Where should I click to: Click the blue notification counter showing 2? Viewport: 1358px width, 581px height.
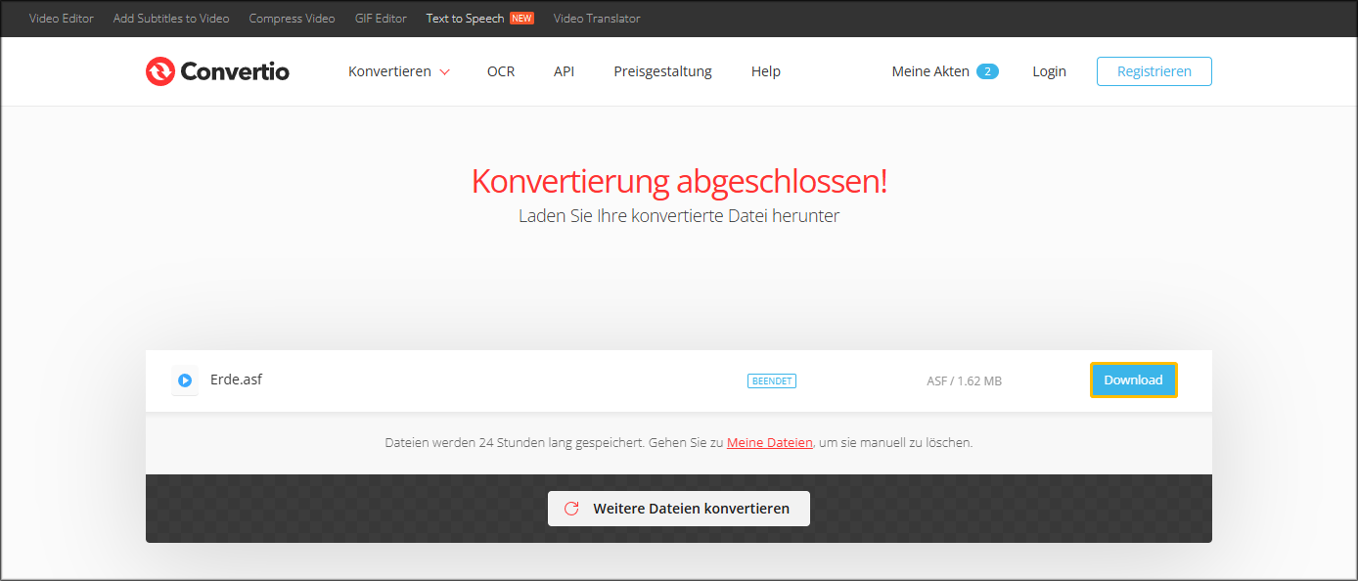pos(988,70)
